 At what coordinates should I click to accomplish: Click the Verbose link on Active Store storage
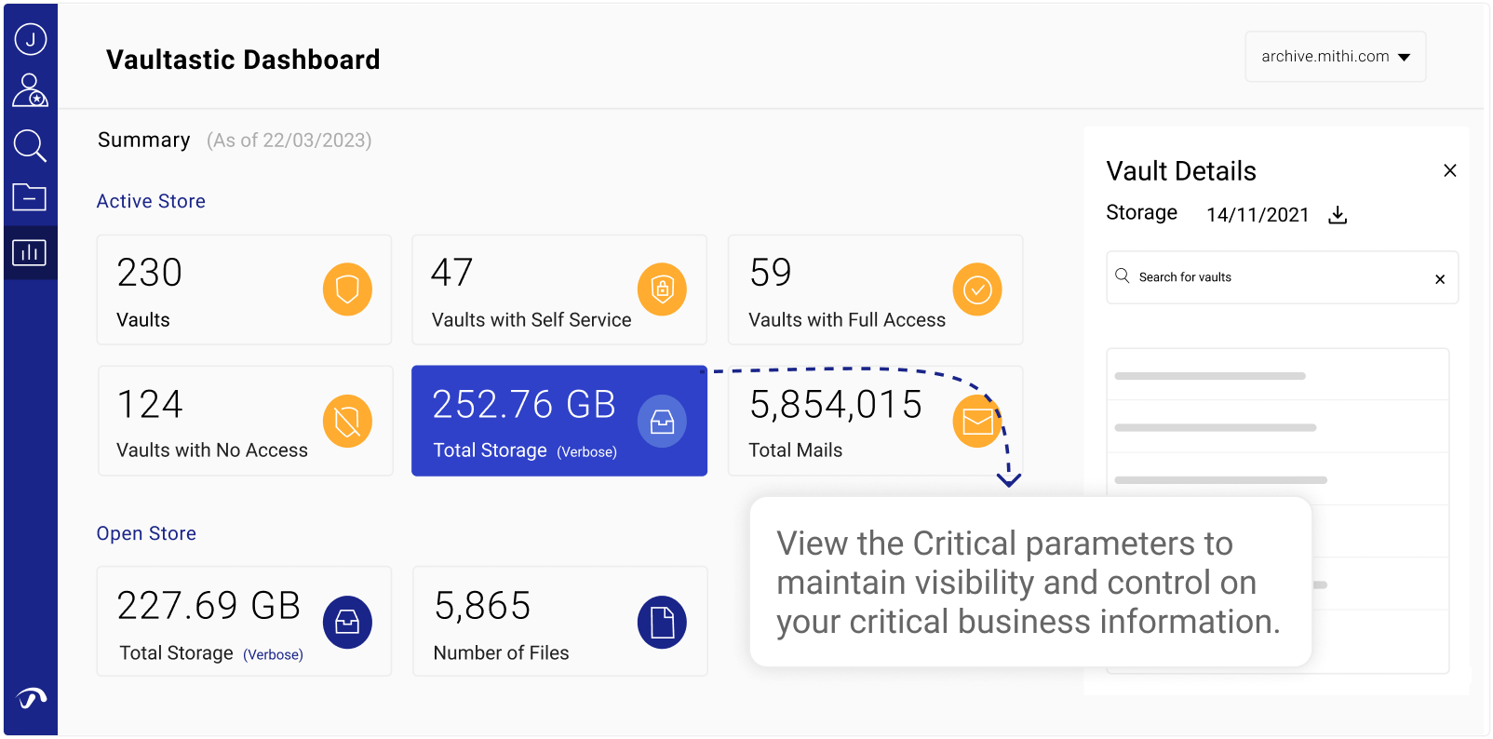tap(586, 452)
